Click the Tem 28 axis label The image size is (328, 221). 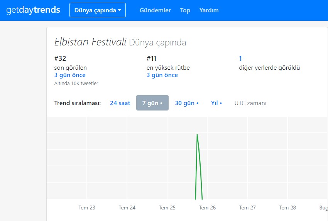(x=287, y=208)
